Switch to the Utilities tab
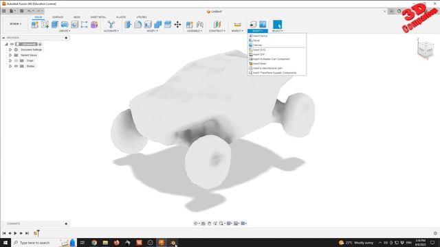440x247 pixels. 142,17
